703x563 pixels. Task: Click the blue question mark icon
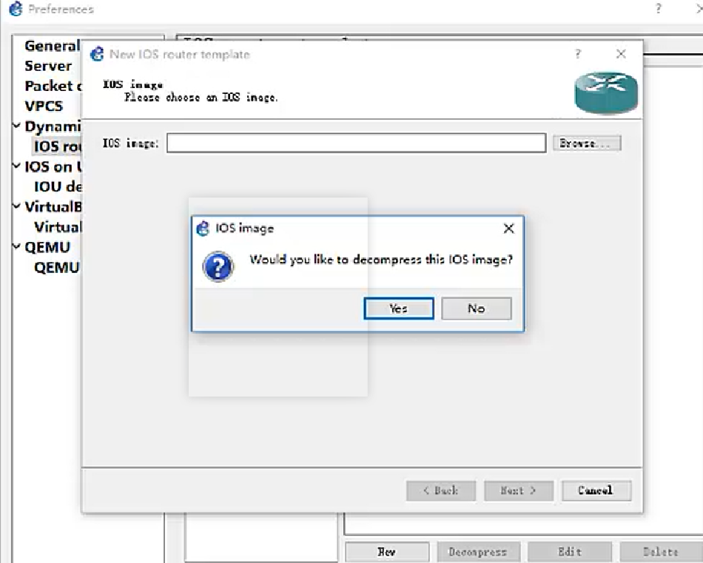(x=218, y=267)
